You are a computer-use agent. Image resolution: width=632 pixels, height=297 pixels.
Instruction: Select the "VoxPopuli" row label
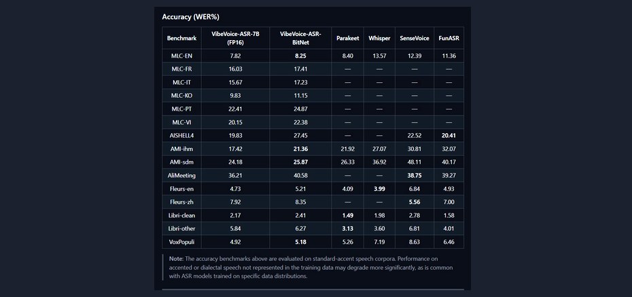pyautogui.click(x=181, y=242)
